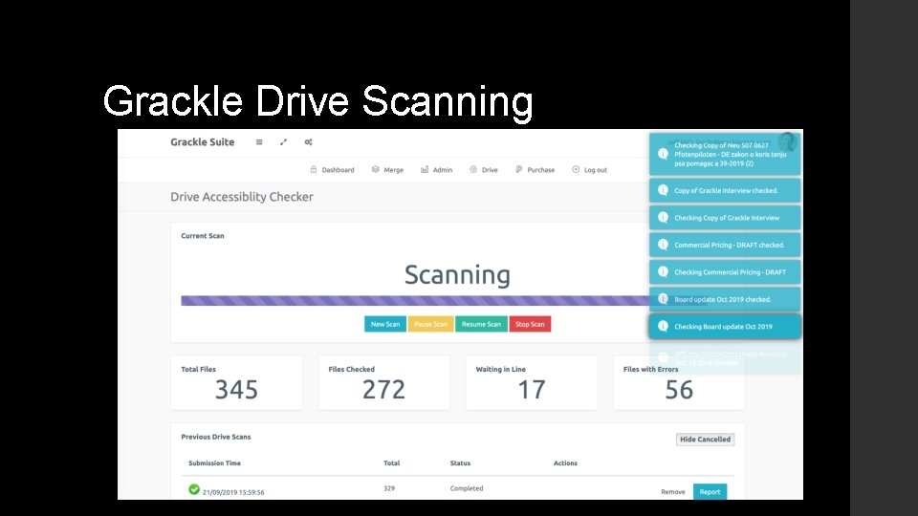Screen dimensions: 918x516
Task: Go to Dashboard in navigation bar
Action: (x=338, y=170)
